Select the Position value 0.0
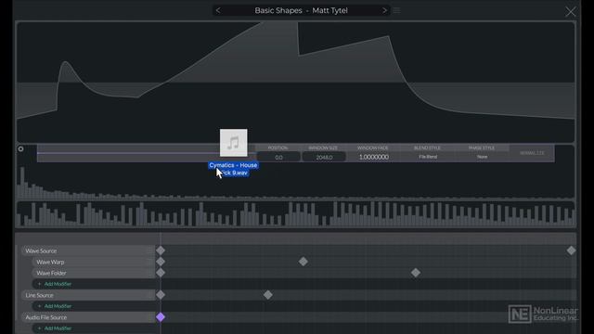594x334 pixels. 278,157
